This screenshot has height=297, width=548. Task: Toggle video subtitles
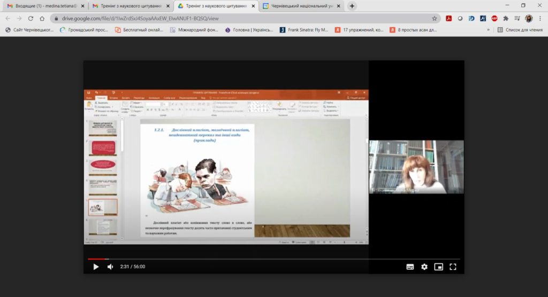click(410, 267)
